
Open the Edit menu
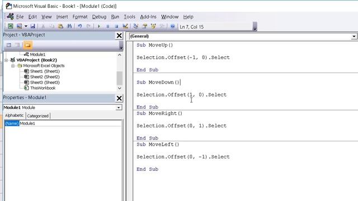[32, 17]
